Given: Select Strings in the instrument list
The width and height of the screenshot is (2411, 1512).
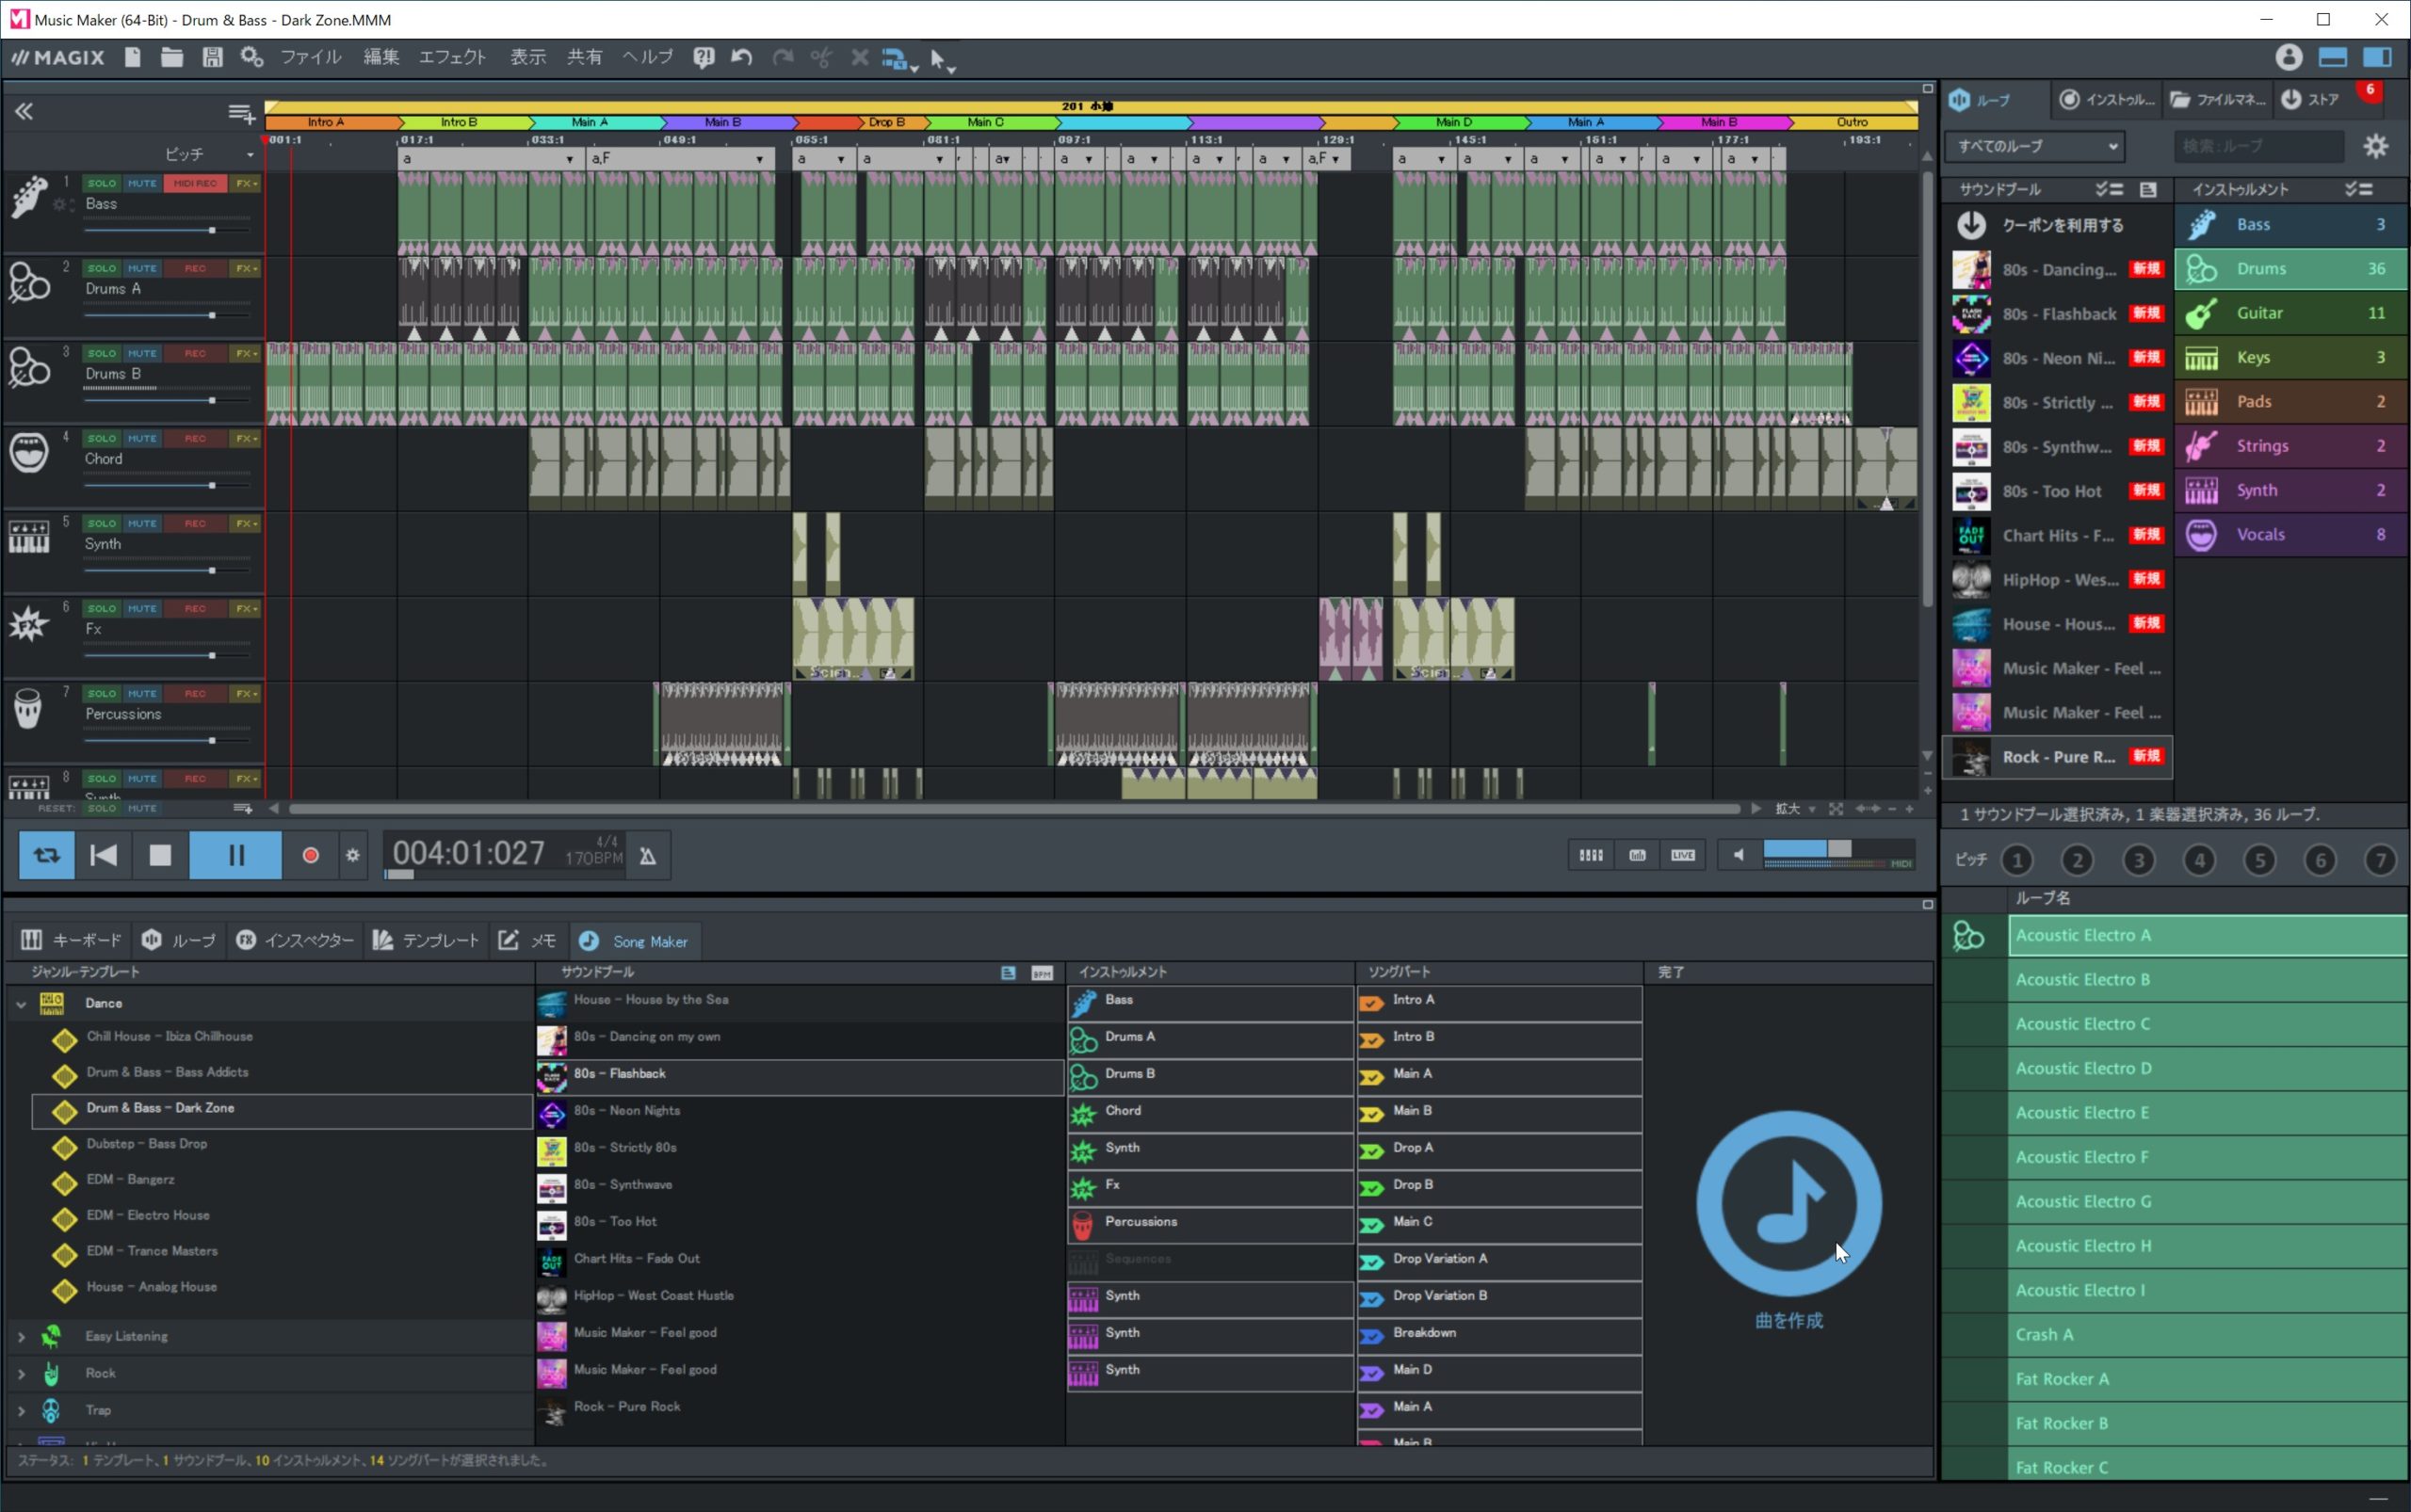Looking at the screenshot, I should click(x=2290, y=446).
